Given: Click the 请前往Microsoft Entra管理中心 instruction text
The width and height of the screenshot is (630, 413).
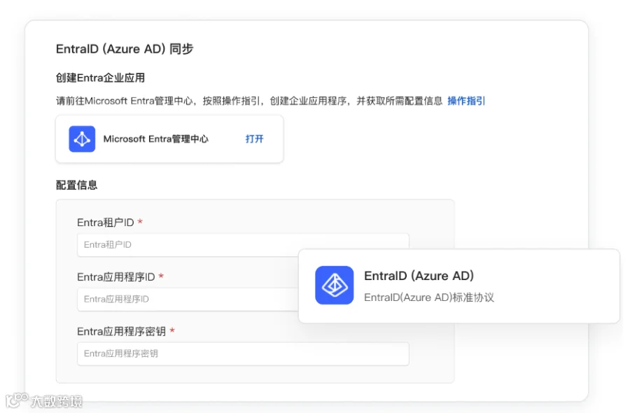Looking at the screenshot, I should [x=249, y=101].
